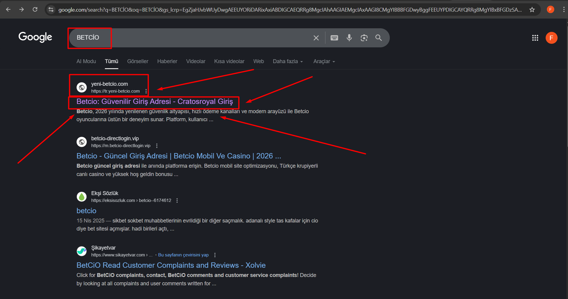Viewport: 568px width, 299px height.
Task: Click eksisozluk.com breadcrumb URL
Action: point(131,200)
